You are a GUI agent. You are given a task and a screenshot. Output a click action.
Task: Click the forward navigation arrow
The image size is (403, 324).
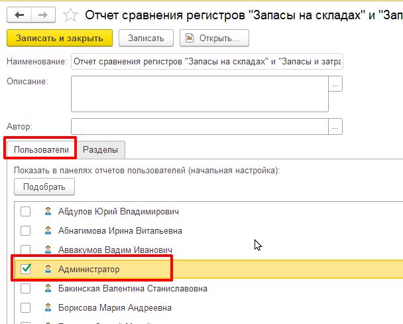[42, 14]
